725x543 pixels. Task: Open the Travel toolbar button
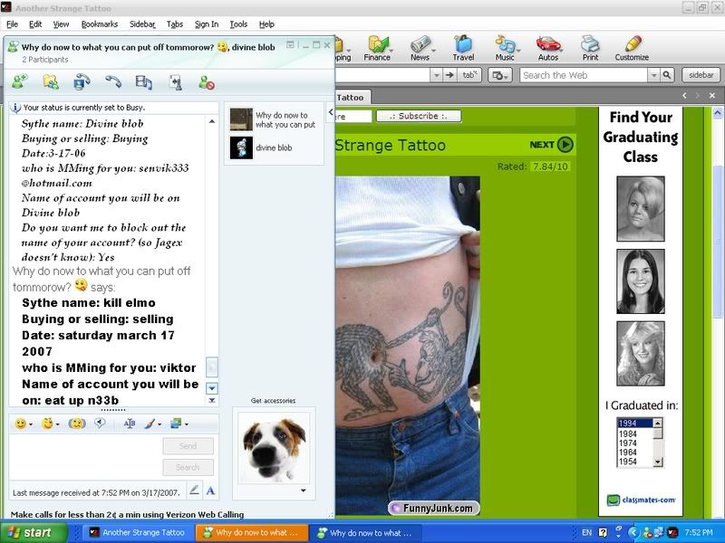[x=463, y=49]
